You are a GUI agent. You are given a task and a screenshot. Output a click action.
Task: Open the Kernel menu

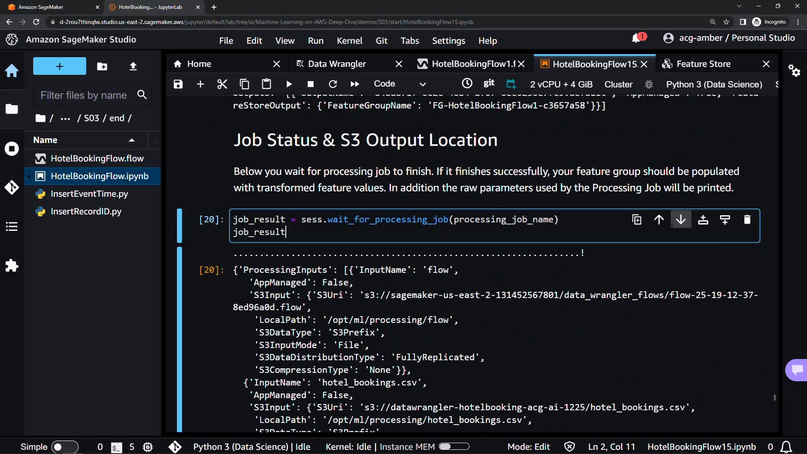click(349, 41)
